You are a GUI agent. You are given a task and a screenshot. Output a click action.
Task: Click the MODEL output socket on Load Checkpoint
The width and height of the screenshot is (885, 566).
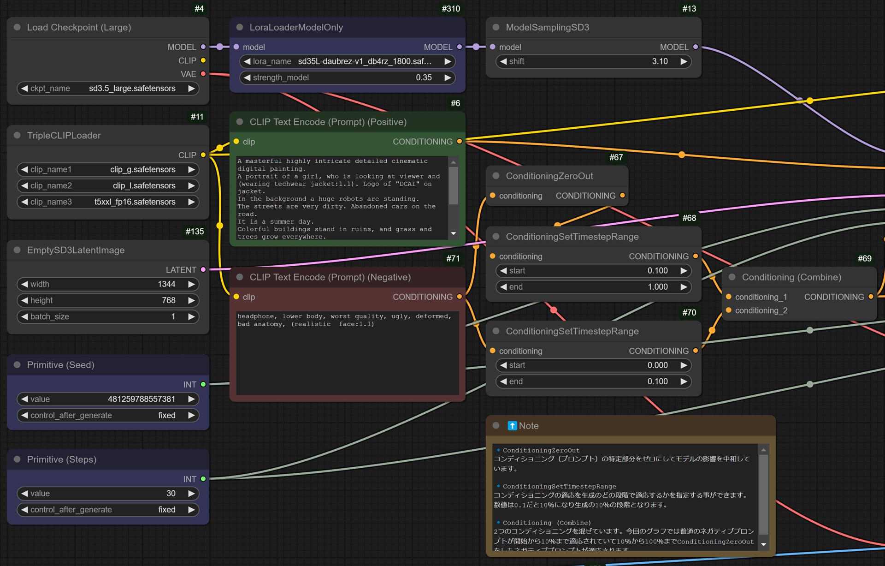coord(203,47)
